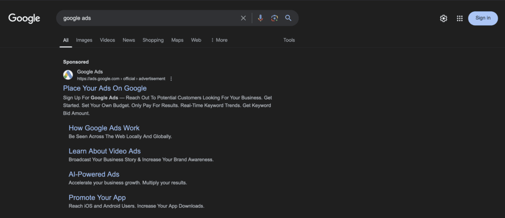Expand the More search filters menu

[219, 40]
